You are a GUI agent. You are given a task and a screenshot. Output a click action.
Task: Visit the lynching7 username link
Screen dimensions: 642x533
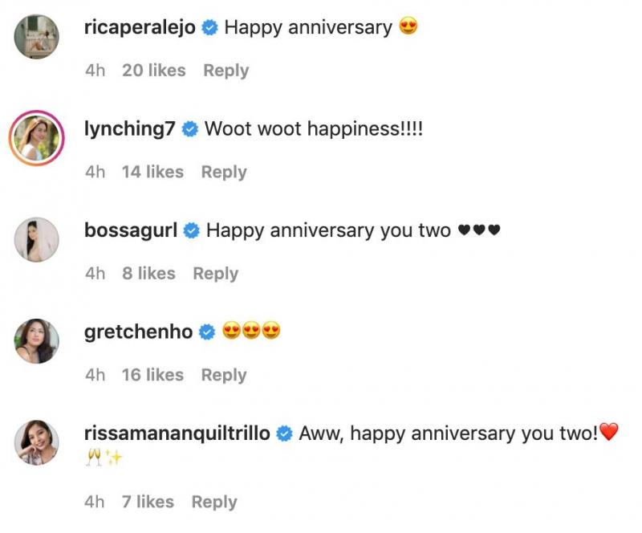(130, 129)
